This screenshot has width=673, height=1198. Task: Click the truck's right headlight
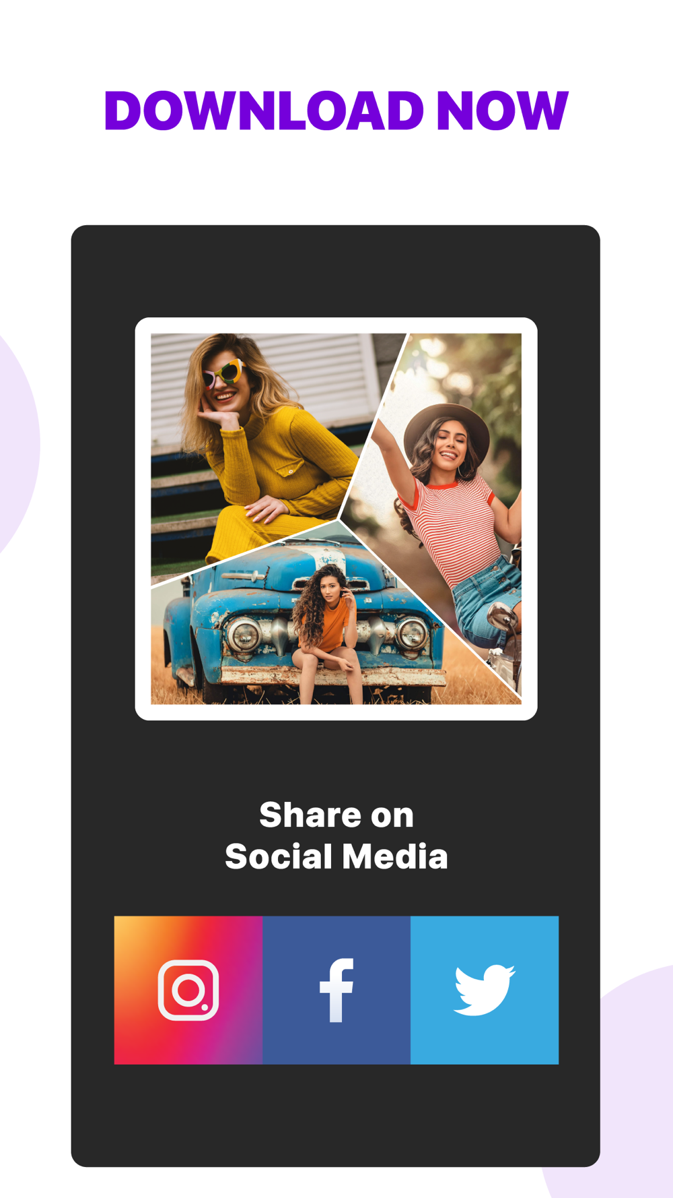(411, 632)
